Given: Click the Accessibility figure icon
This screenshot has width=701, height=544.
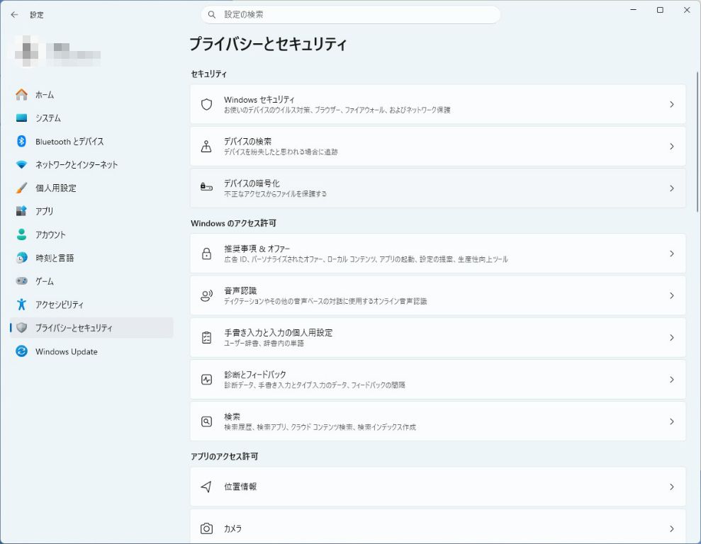Looking at the screenshot, I should pos(21,305).
